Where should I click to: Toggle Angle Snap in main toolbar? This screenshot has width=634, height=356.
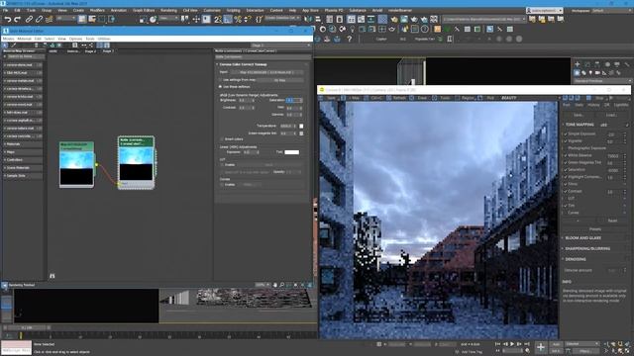pos(228,19)
